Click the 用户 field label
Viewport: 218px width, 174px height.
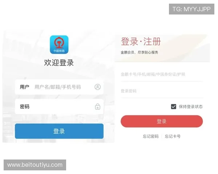(24, 87)
